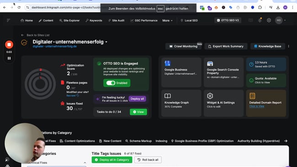The image size is (297, 167).
Task: Open the user avatar MD dropdown
Action: point(281,20)
